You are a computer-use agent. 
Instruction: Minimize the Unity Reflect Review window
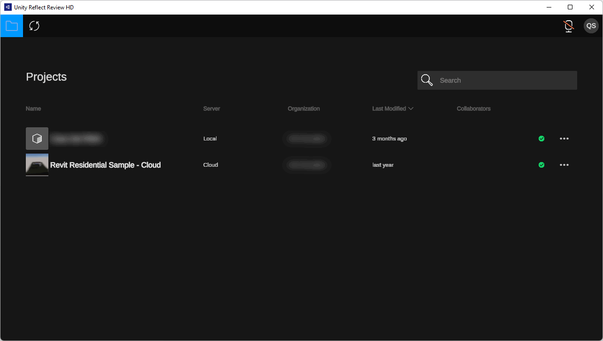point(549,7)
